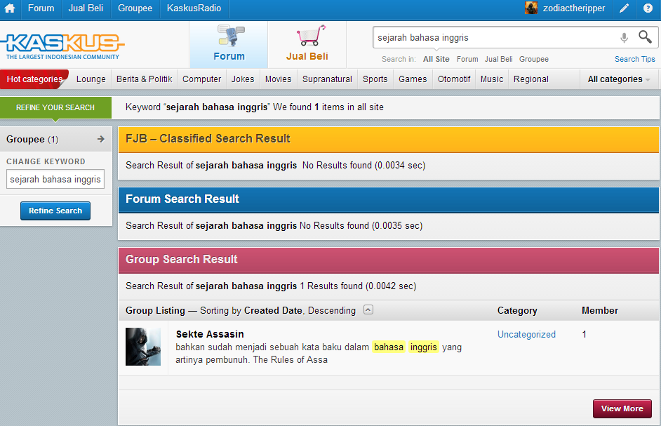Viewport: 661px width, 426px height.
Task: Expand the Groupee refine arrow
Action: click(101, 139)
